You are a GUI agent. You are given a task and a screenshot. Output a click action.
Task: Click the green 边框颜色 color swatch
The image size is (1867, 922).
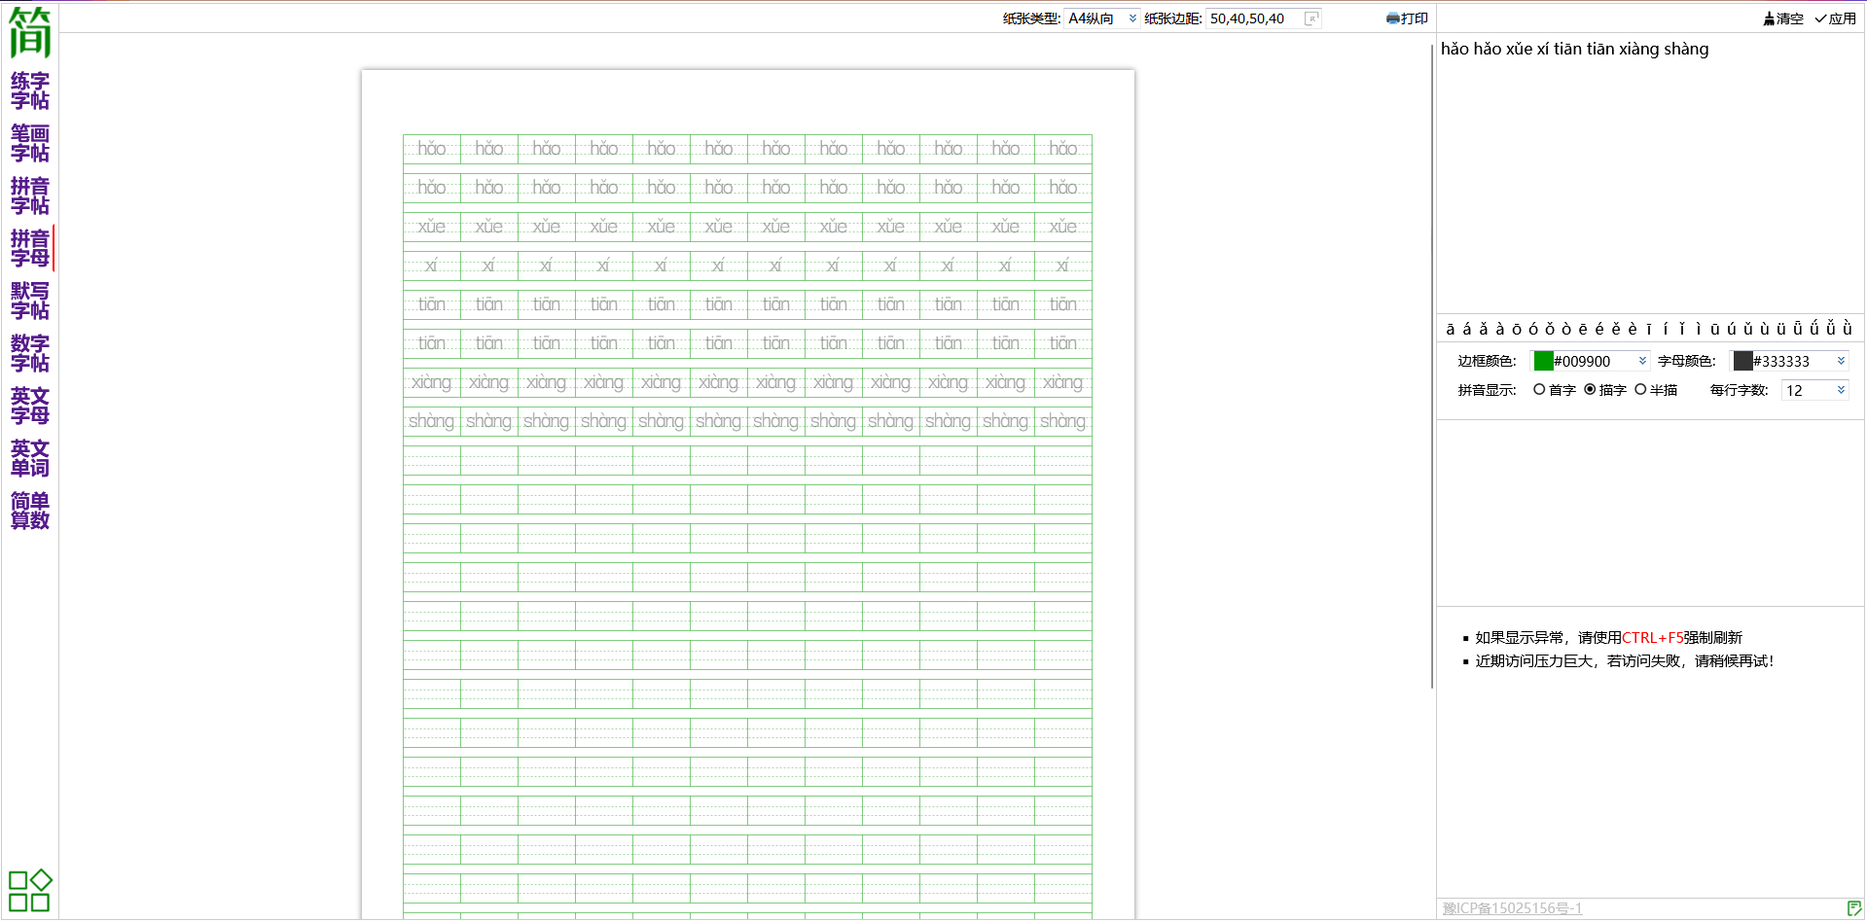pyautogui.click(x=1543, y=361)
